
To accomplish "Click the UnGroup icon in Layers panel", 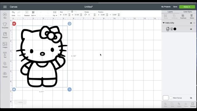I will pyautogui.click(x=174, y=16).
